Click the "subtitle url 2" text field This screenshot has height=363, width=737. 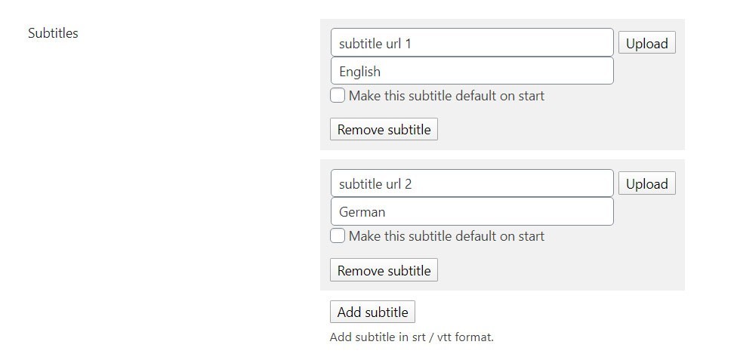click(472, 183)
